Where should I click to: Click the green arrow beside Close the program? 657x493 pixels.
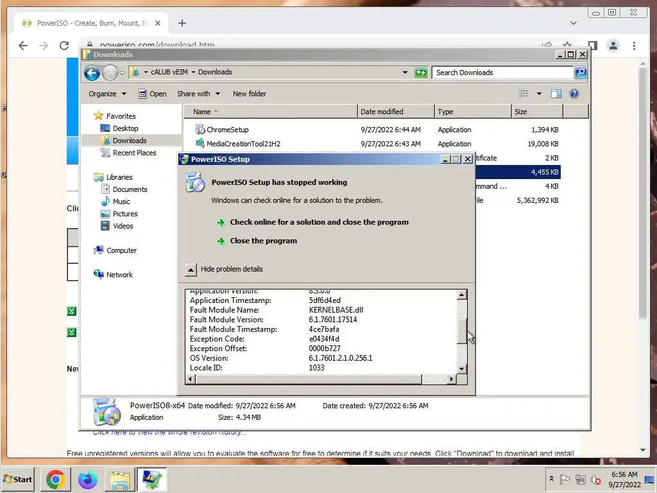click(221, 241)
